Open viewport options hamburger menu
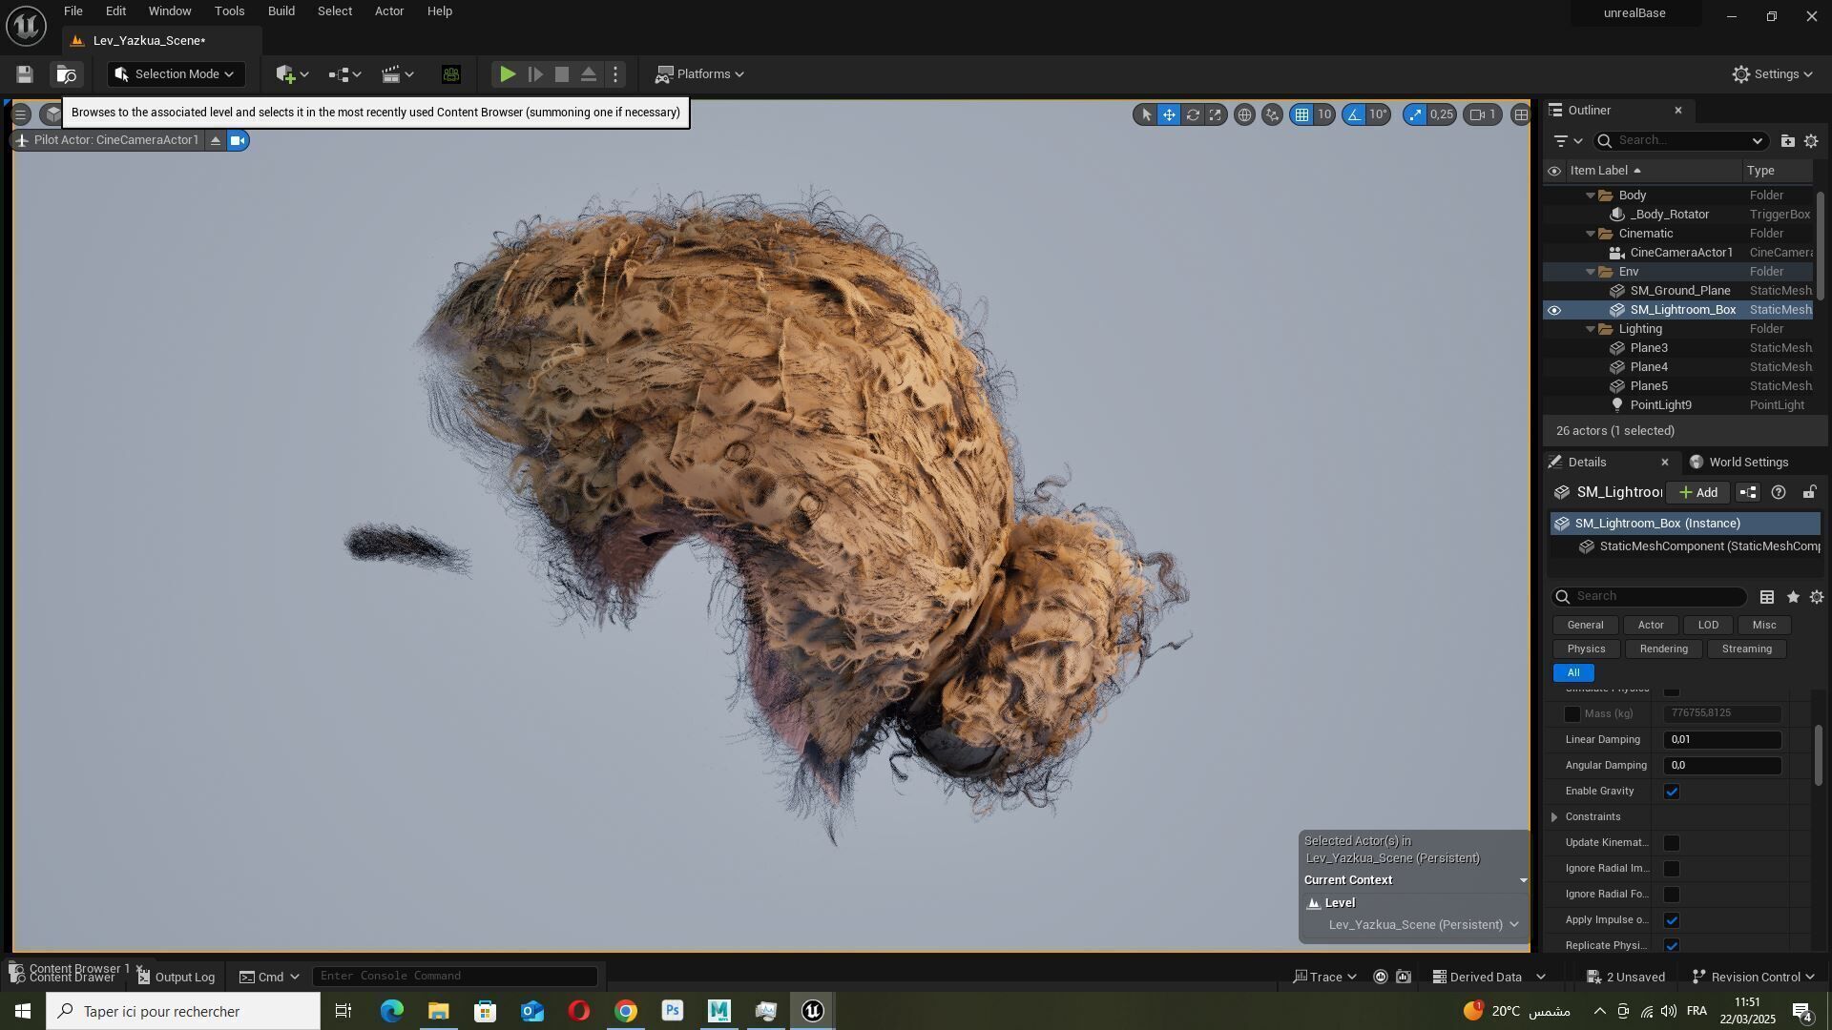This screenshot has width=1832, height=1030. pos(20,114)
